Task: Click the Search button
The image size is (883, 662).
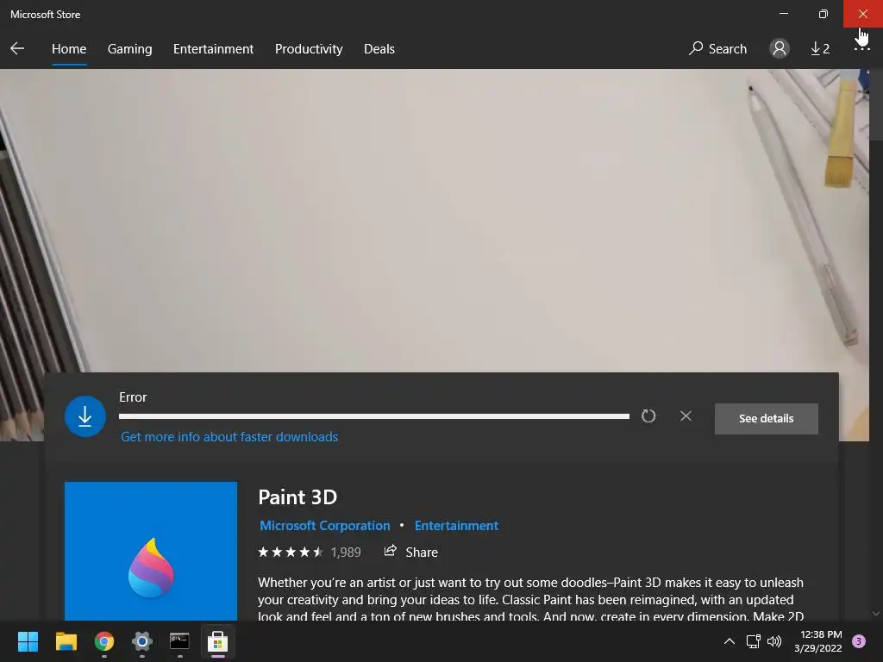Action: point(717,49)
